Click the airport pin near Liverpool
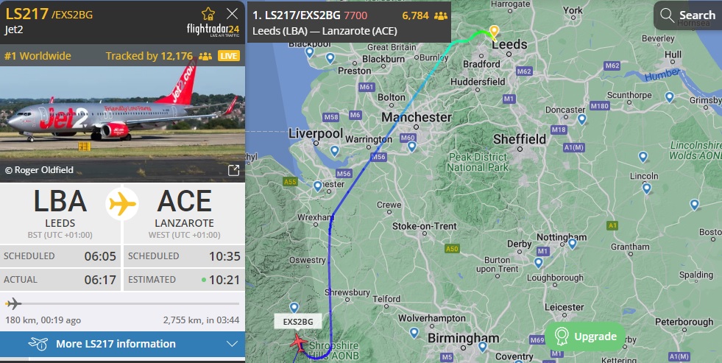This screenshot has width=722, height=363. coord(335,151)
